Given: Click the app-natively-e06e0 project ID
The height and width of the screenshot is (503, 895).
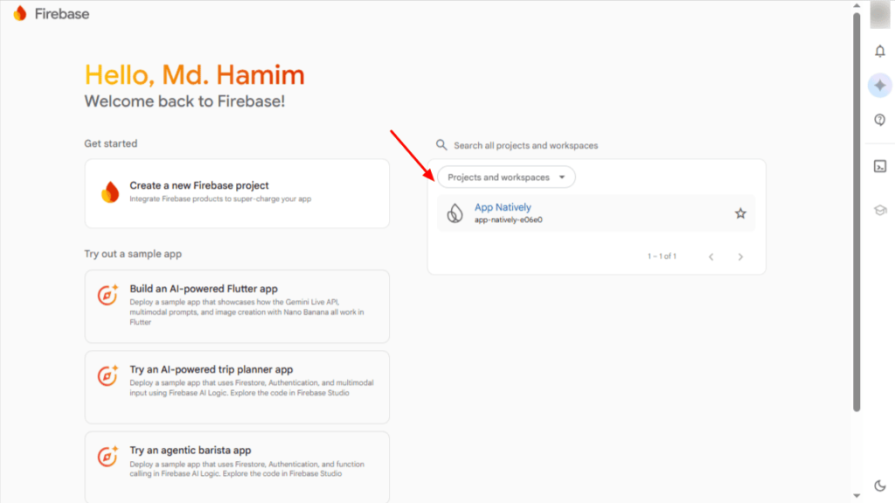Looking at the screenshot, I should (509, 220).
